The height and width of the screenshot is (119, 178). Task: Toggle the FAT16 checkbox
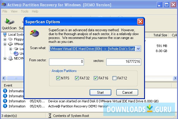pos(96,78)
